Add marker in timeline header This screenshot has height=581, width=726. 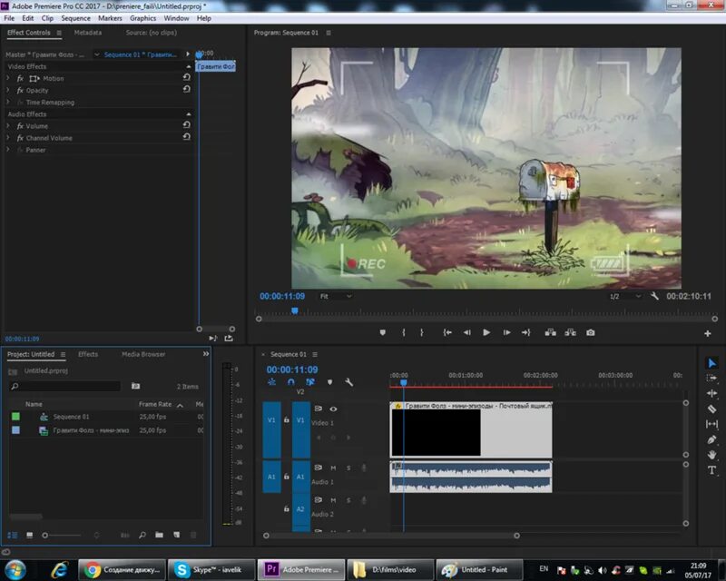(x=329, y=382)
